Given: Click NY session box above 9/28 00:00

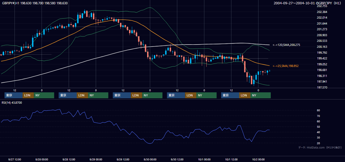Looking at the screenshot, I should click(x=44, y=95).
